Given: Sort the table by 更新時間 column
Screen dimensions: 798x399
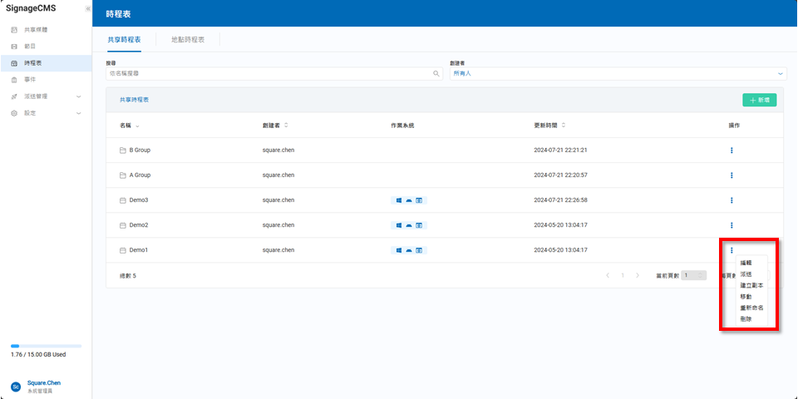Looking at the screenshot, I should (549, 126).
